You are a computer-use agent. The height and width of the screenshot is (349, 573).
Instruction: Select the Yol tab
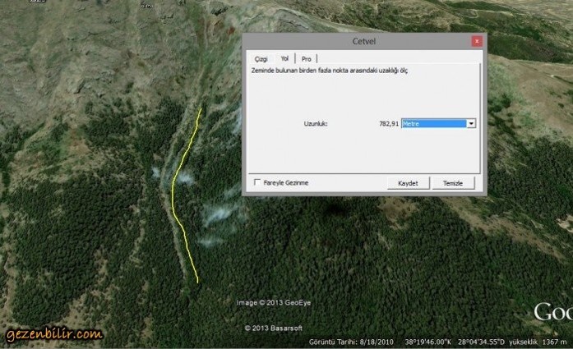284,58
